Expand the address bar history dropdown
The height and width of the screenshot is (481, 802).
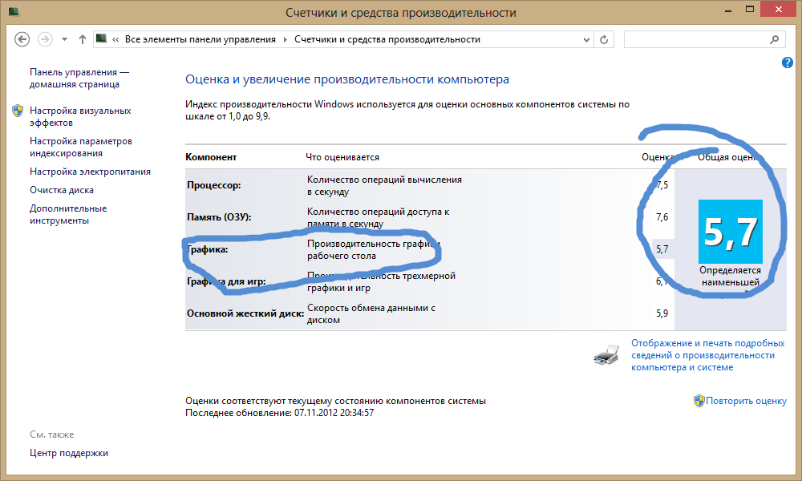pyautogui.click(x=587, y=40)
